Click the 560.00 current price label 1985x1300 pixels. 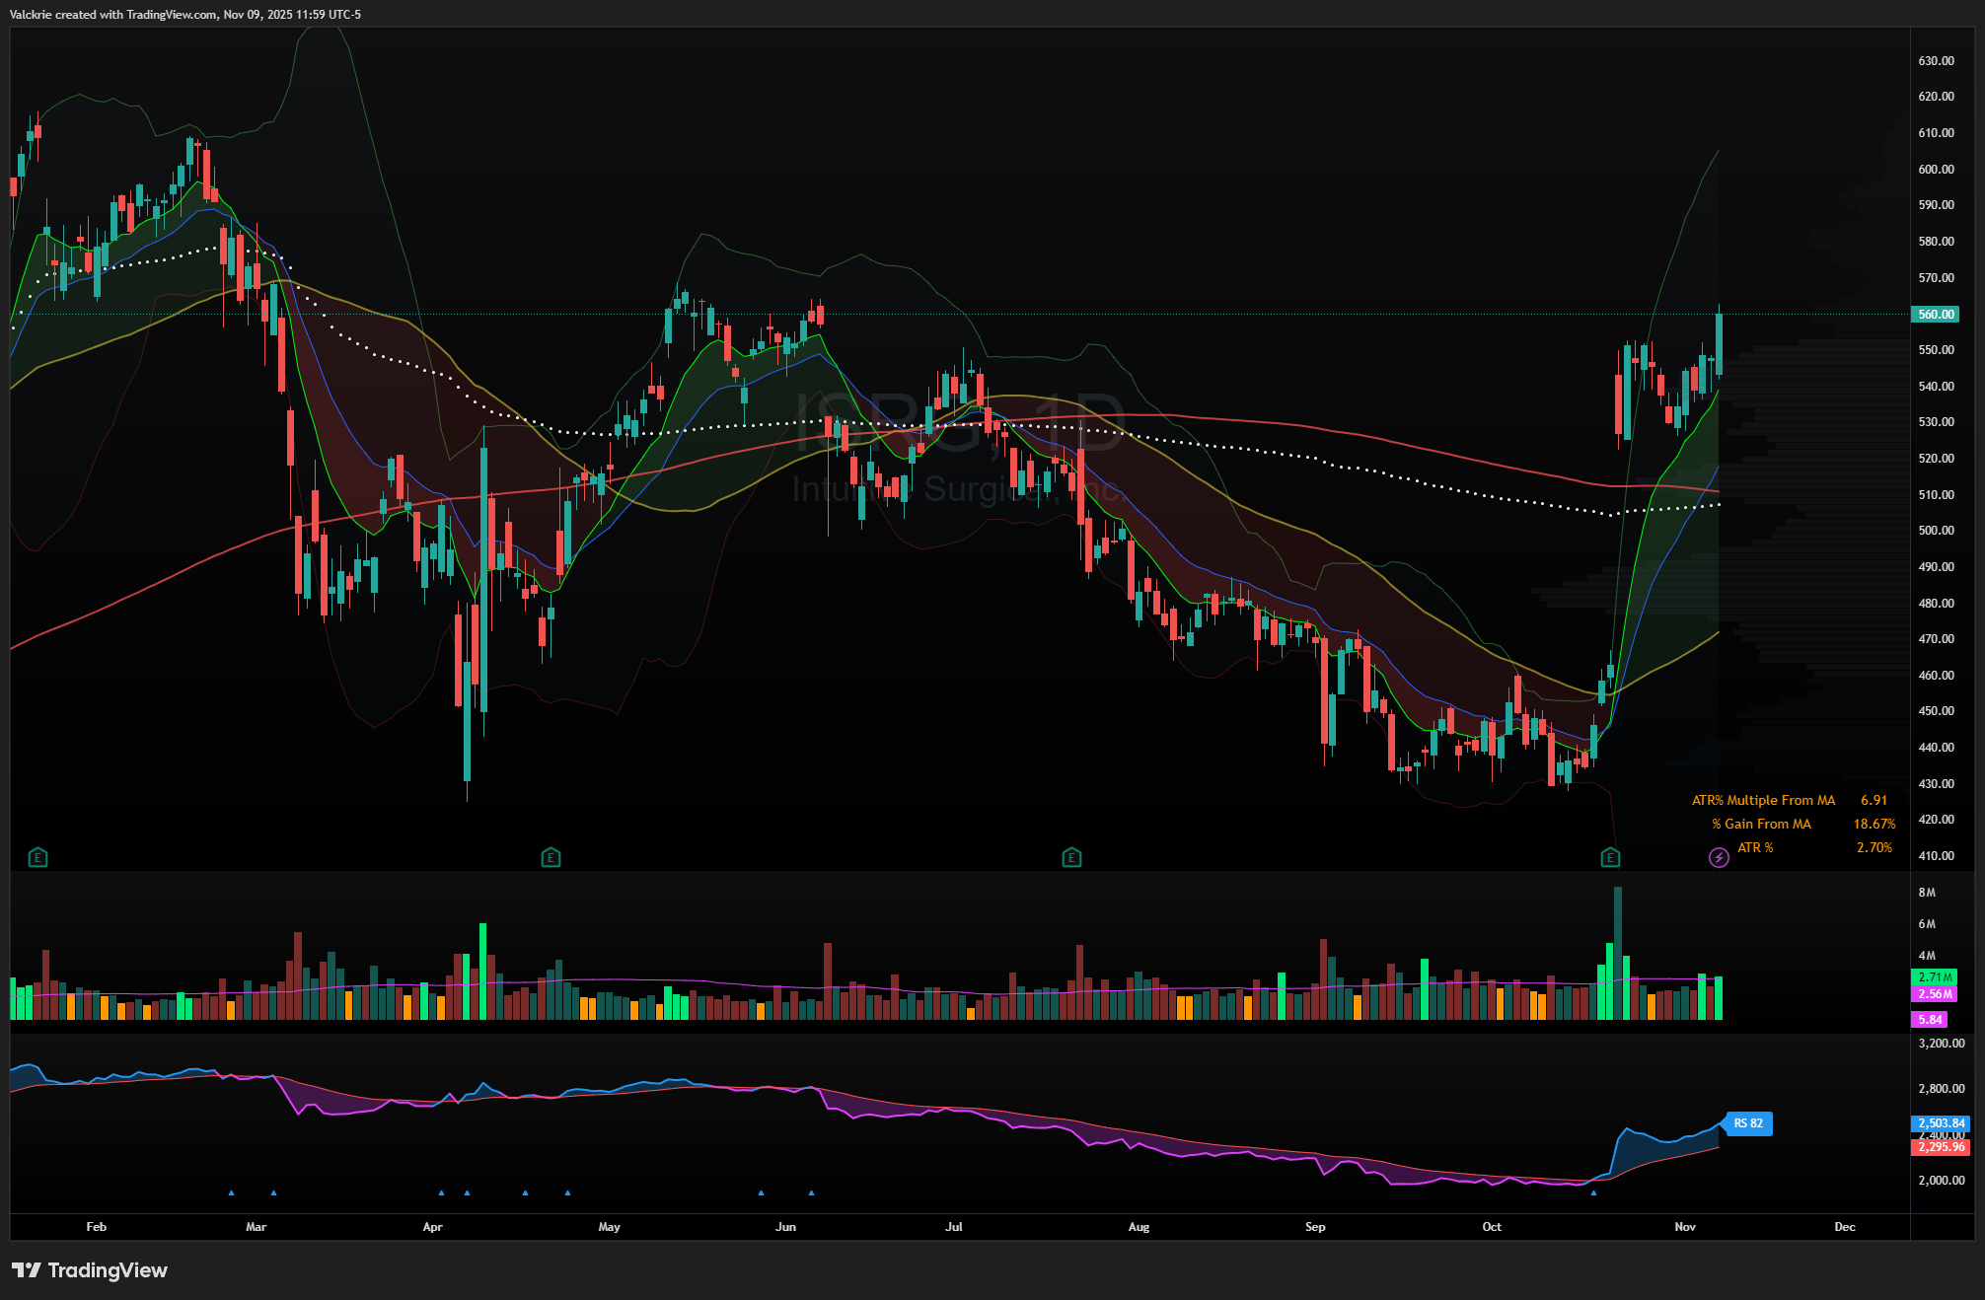click(x=1935, y=315)
